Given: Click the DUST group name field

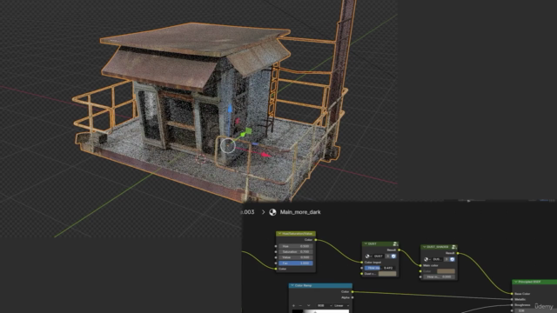Looking at the screenshot, I should click(379, 256).
